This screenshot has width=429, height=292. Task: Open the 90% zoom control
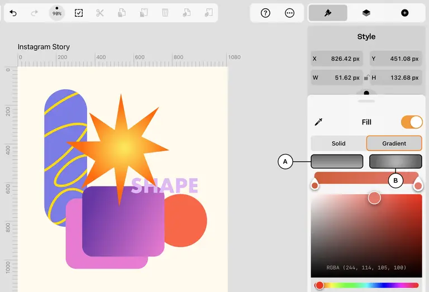coord(57,13)
